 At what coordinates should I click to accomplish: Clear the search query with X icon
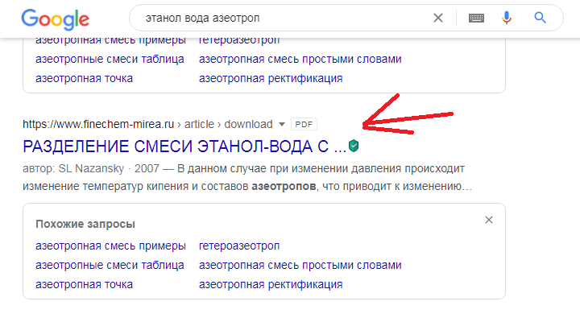pyautogui.click(x=438, y=18)
